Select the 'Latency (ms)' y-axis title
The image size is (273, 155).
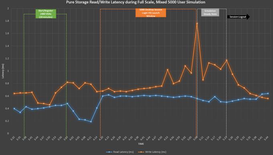[3, 71]
